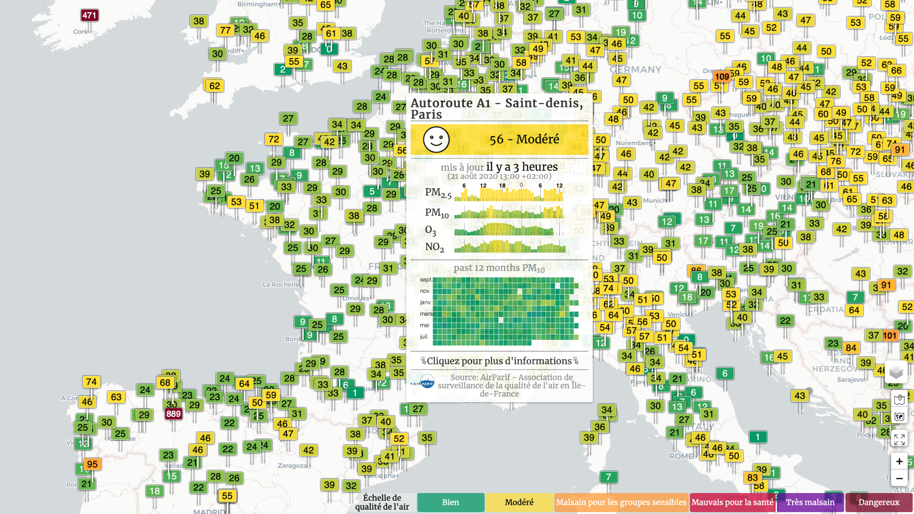This screenshot has width=914, height=514.
Task: Enter fullscreen map view
Action: tap(899, 439)
